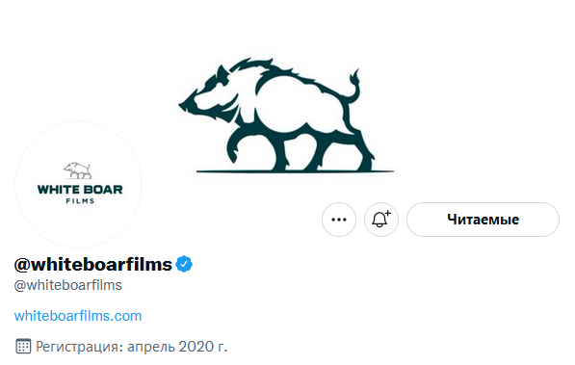This screenshot has width=575, height=365.
Task: Open the three-dot more options menu
Action: click(x=339, y=220)
